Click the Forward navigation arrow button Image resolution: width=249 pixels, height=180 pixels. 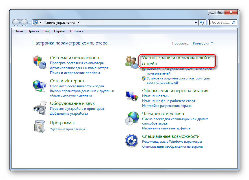click(24, 23)
